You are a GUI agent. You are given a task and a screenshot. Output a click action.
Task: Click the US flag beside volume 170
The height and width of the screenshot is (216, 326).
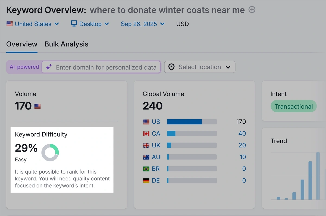coord(37,106)
